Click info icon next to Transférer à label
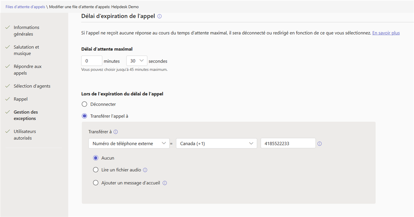Image resolution: width=414 pixels, height=217 pixels. (116, 132)
